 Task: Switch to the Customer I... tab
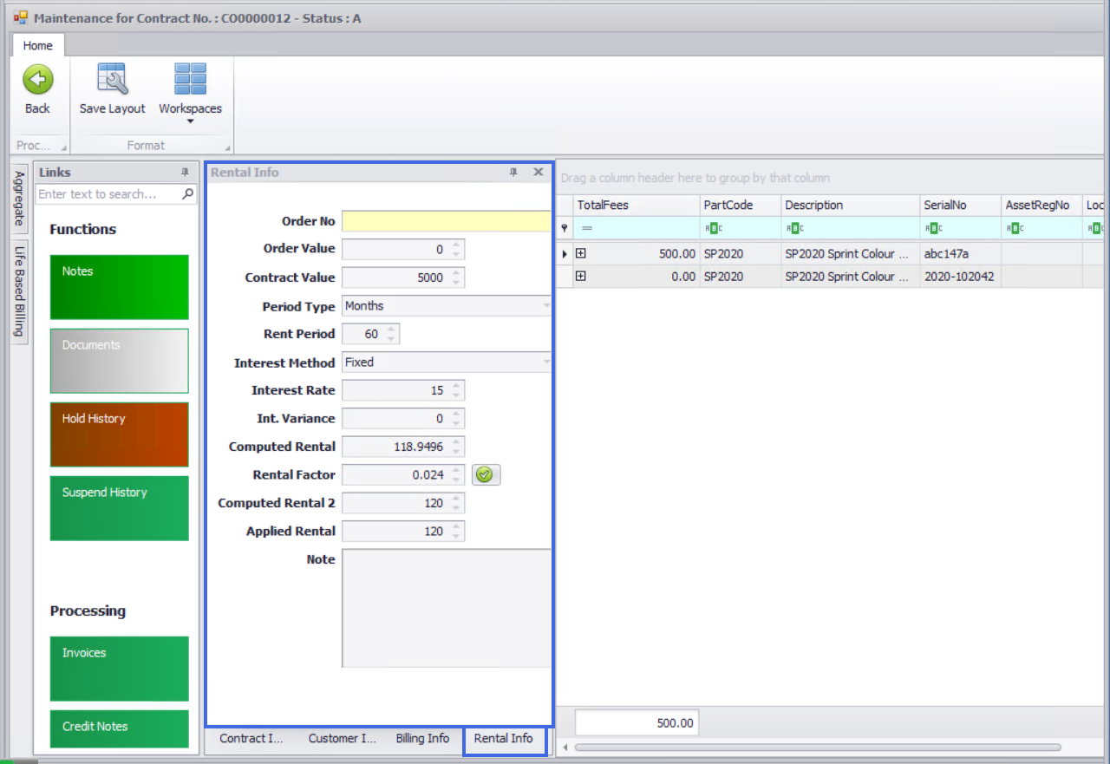pyautogui.click(x=343, y=739)
